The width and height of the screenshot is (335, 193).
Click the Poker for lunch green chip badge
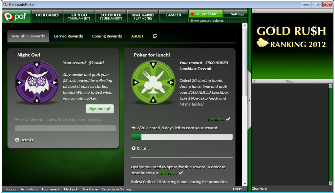[153, 83]
